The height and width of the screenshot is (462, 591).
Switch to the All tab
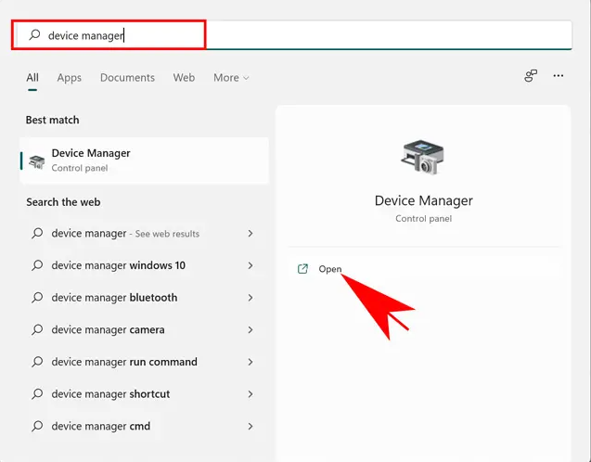click(x=32, y=78)
